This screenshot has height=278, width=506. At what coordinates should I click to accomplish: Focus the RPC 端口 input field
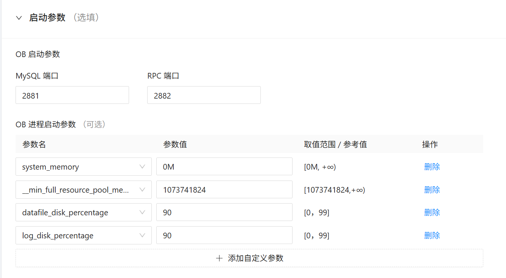coord(204,95)
